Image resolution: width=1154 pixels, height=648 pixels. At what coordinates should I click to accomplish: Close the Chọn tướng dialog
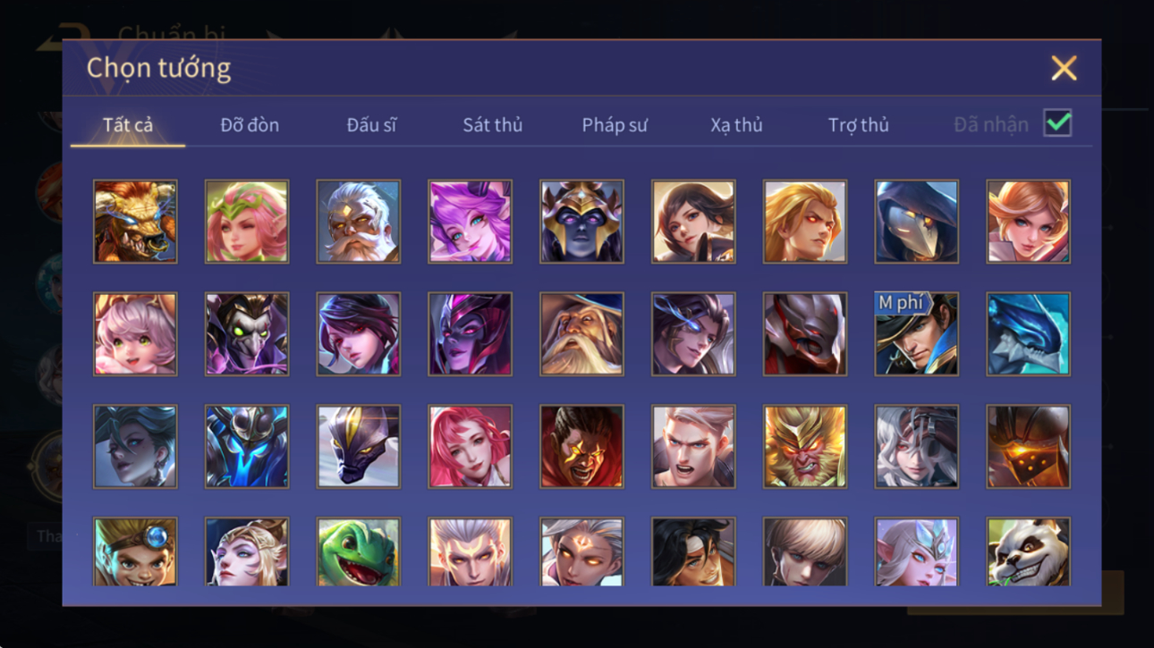1064,68
